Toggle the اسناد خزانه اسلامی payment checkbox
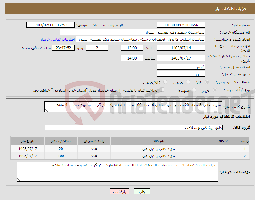The width and height of the screenshot is (255, 200). 162,90
